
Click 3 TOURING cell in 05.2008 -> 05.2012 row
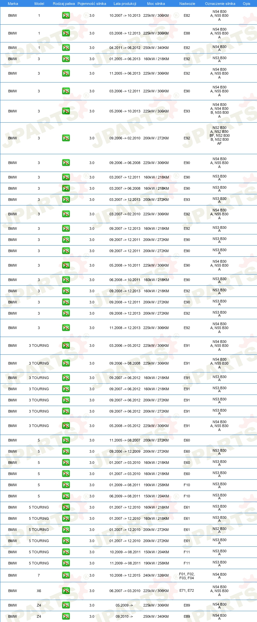[39, 426]
